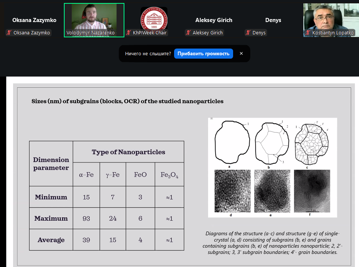Select the Aleksey Girich participant tile

pos(214,20)
